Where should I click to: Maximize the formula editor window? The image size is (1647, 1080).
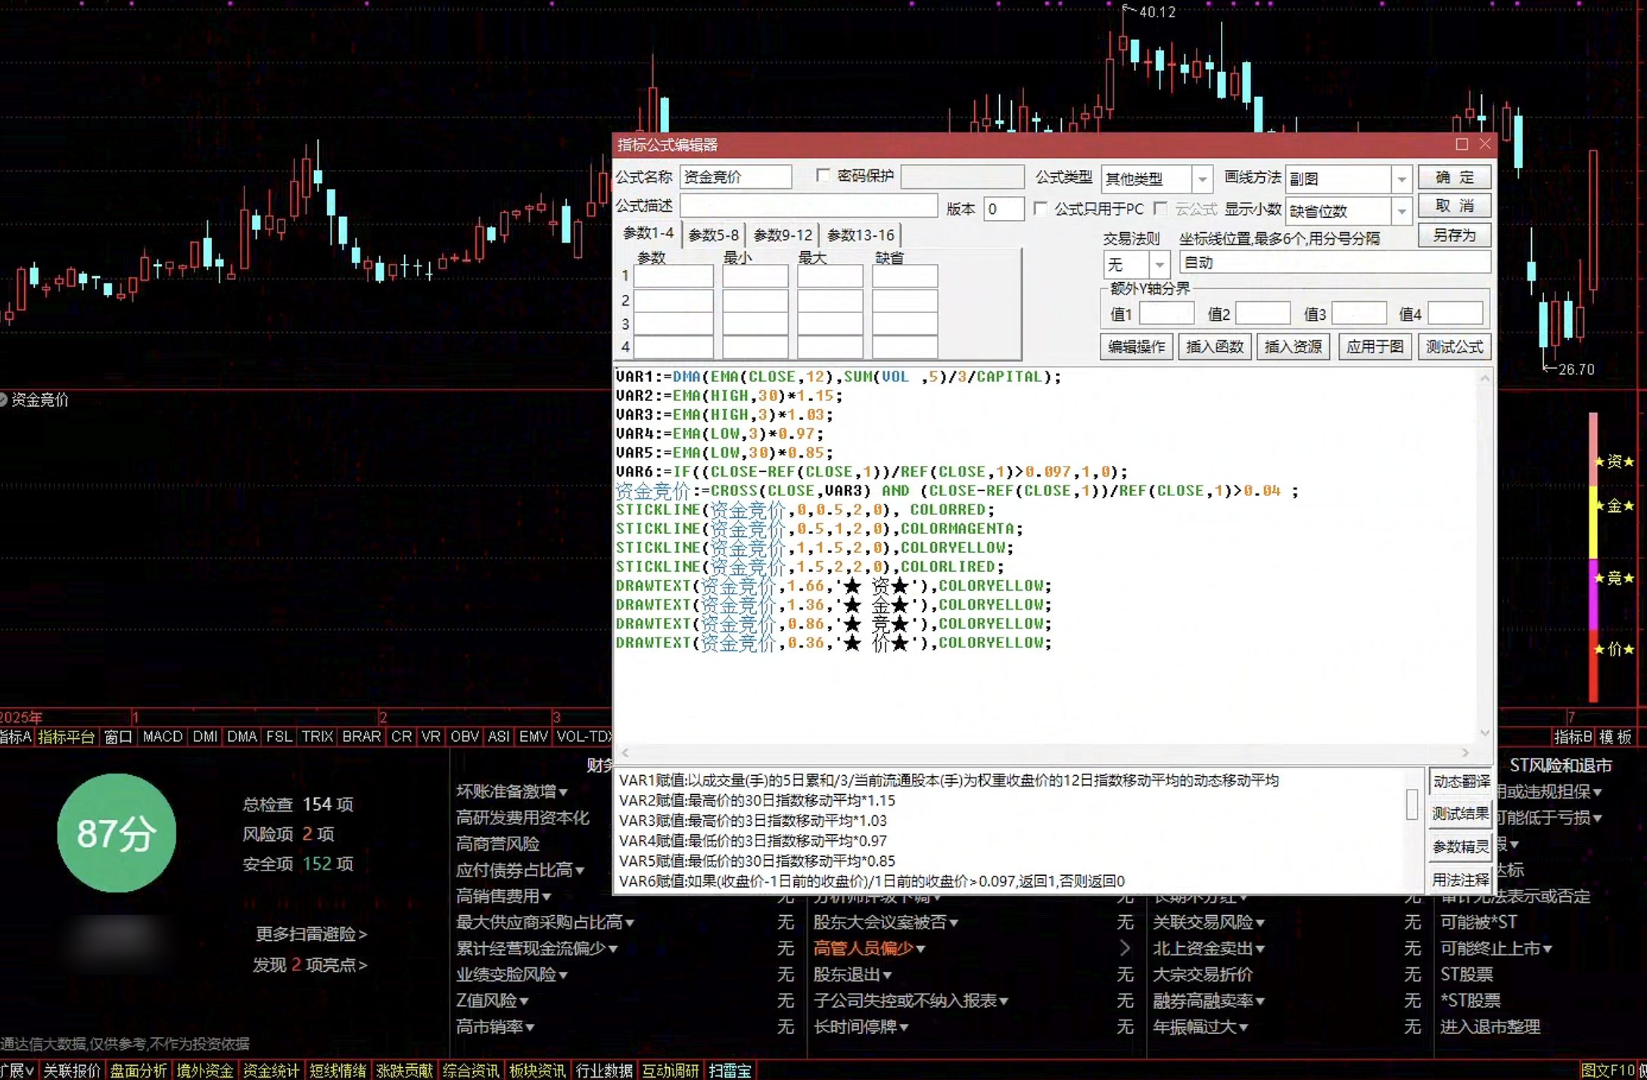[1462, 144]
